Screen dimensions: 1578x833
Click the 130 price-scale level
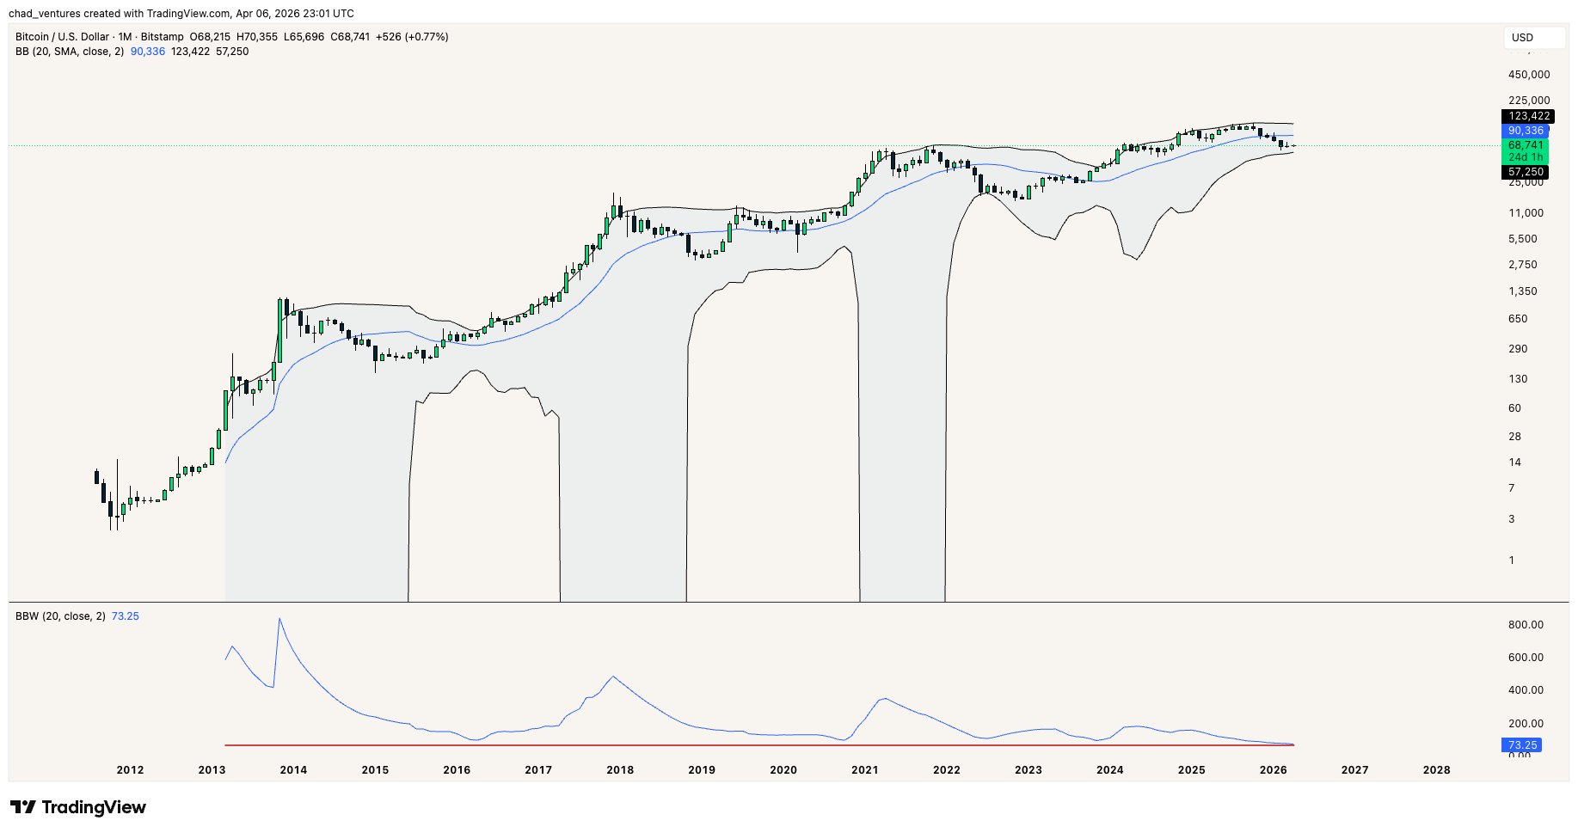[x=1518, y=379]
